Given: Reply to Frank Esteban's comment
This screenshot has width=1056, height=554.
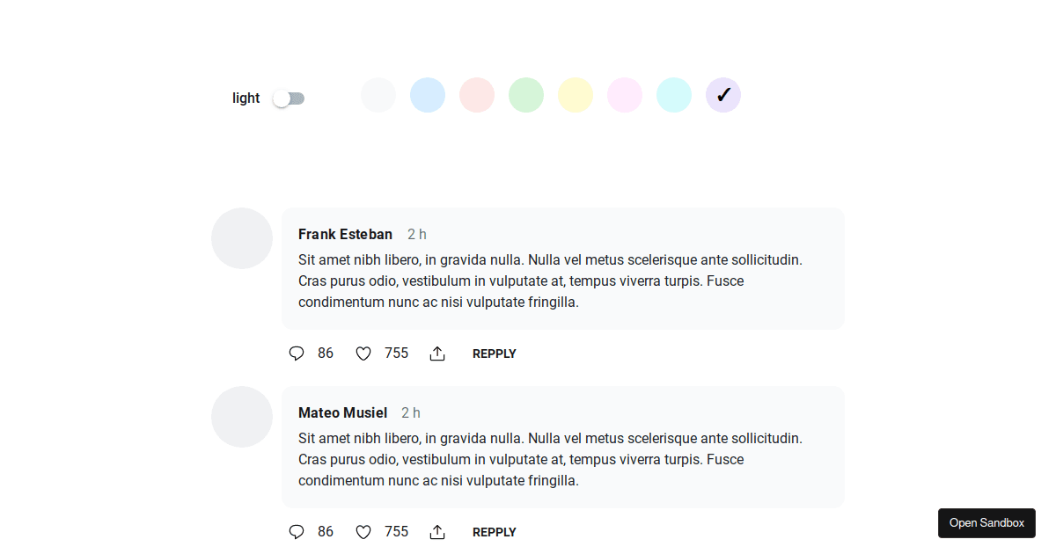Looking at the screenshot, I should (x=494, y=354).
